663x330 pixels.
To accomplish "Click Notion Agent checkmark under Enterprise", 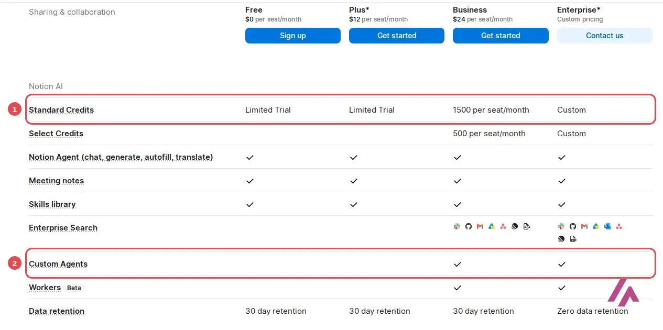I will (x=562, y=157).
